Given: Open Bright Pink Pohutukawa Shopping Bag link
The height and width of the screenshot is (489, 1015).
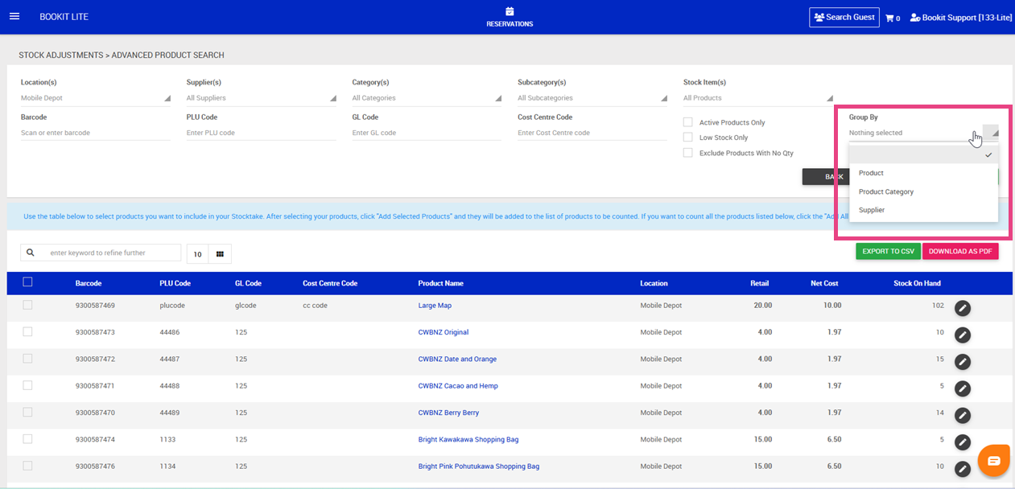Looking at the screenshot, I should point(479,466).
